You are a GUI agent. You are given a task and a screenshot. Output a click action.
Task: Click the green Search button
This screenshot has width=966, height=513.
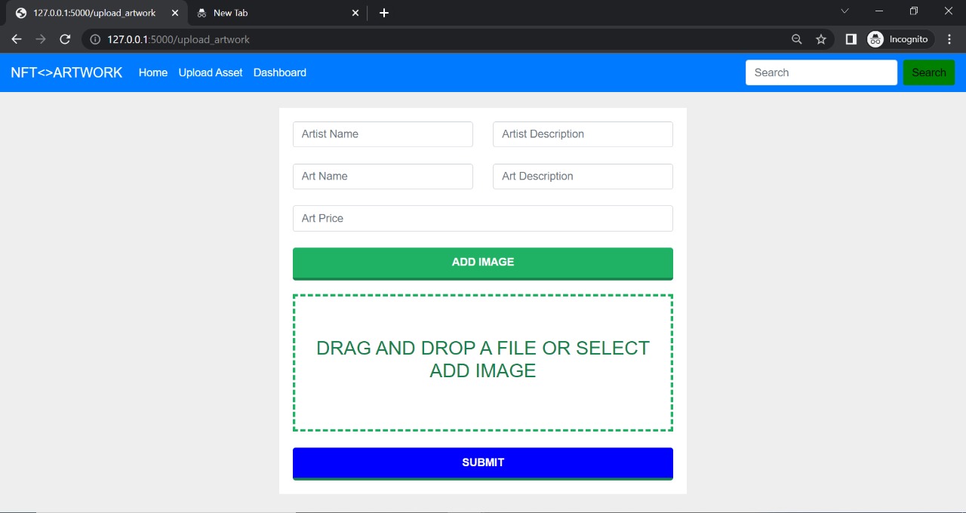tap(929, 72)
